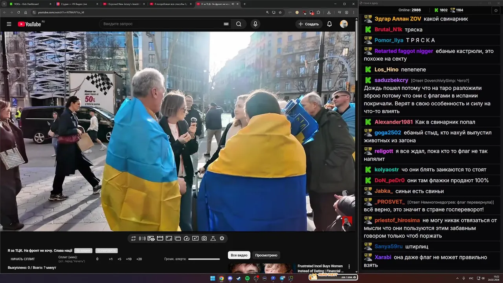Viewport: 503px width, 283px height.
Task: Click chat username saduzbekcry
Action: pos(391,80)
